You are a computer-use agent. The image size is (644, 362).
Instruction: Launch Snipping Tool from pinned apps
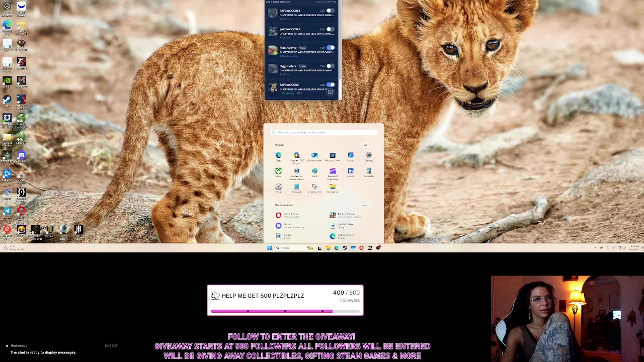click(314, 188)
